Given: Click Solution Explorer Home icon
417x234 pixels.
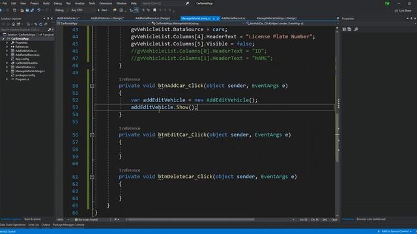Looking at the screenshot, I should (x=13, y=24).
